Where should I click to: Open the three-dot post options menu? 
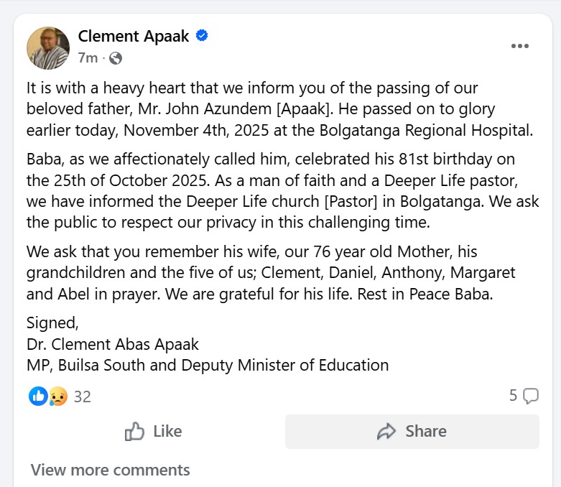[x=519, y=47]
